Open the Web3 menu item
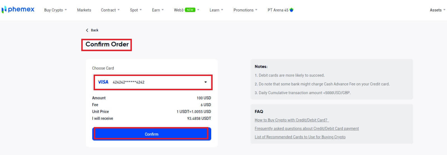 point(179,10)
